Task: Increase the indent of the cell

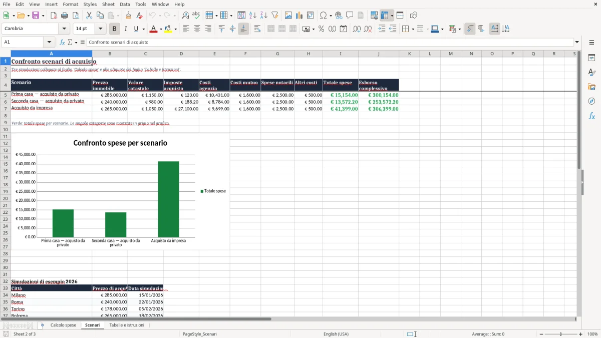Action: (382, 29)
